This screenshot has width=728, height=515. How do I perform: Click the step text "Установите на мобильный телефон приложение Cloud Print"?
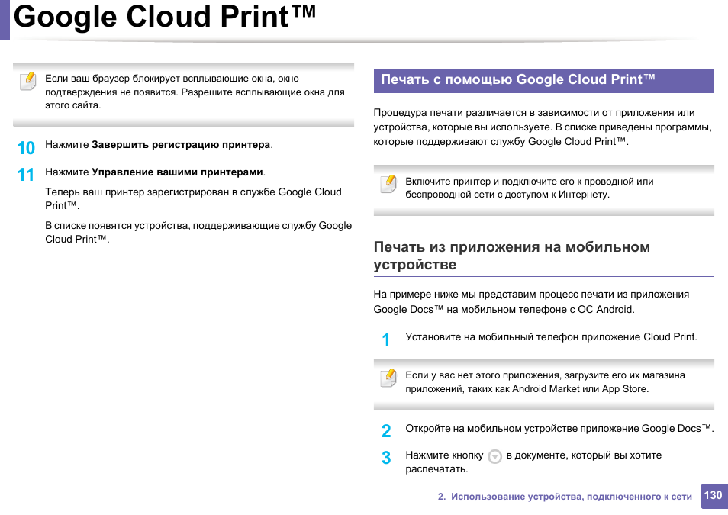pos(551,337)
